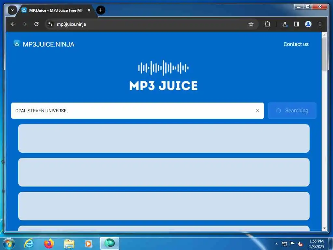This screenshot has width=333, height=250.
Task: Launch Firefox from the taskbar
Action: tap(49, 243)
